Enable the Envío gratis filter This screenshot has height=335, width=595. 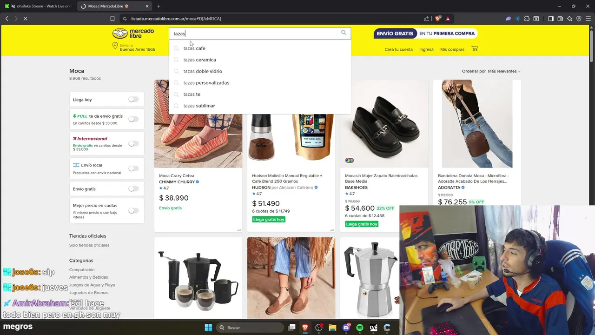coord(133,189)
